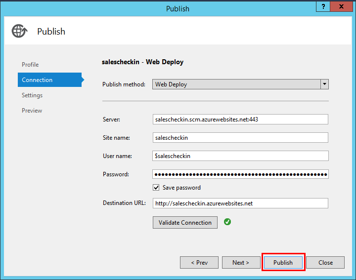Viewport: 356px width, 280px height.
Task: Click the 'Publish method:' label
Action: click(124, 84)
